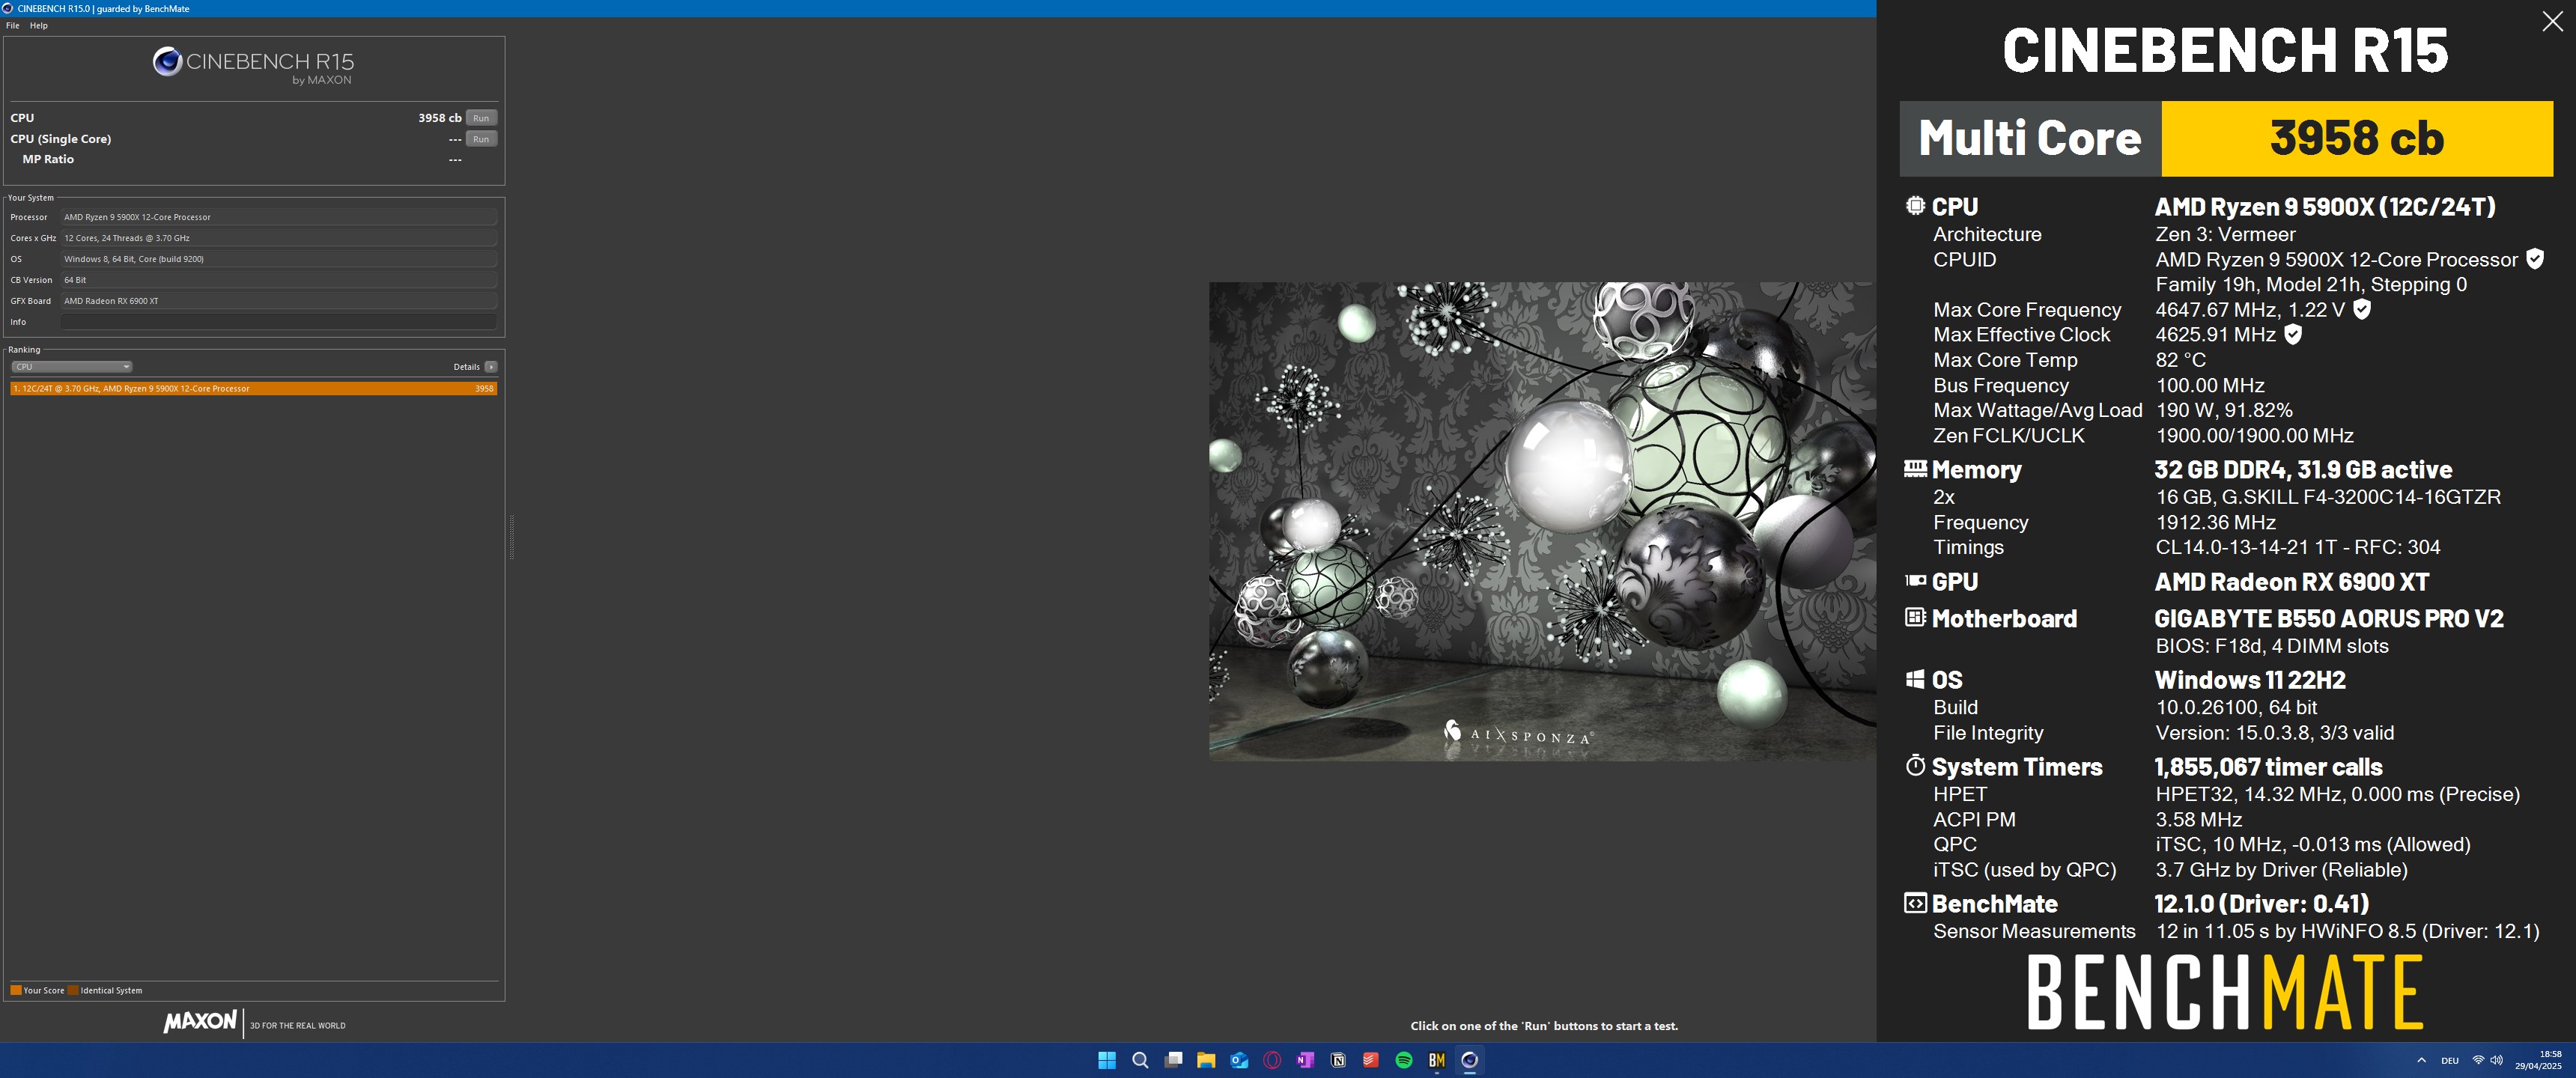Open taskbar Search
This screenshot has width=2576, height=1078.
(1140, 1060)
